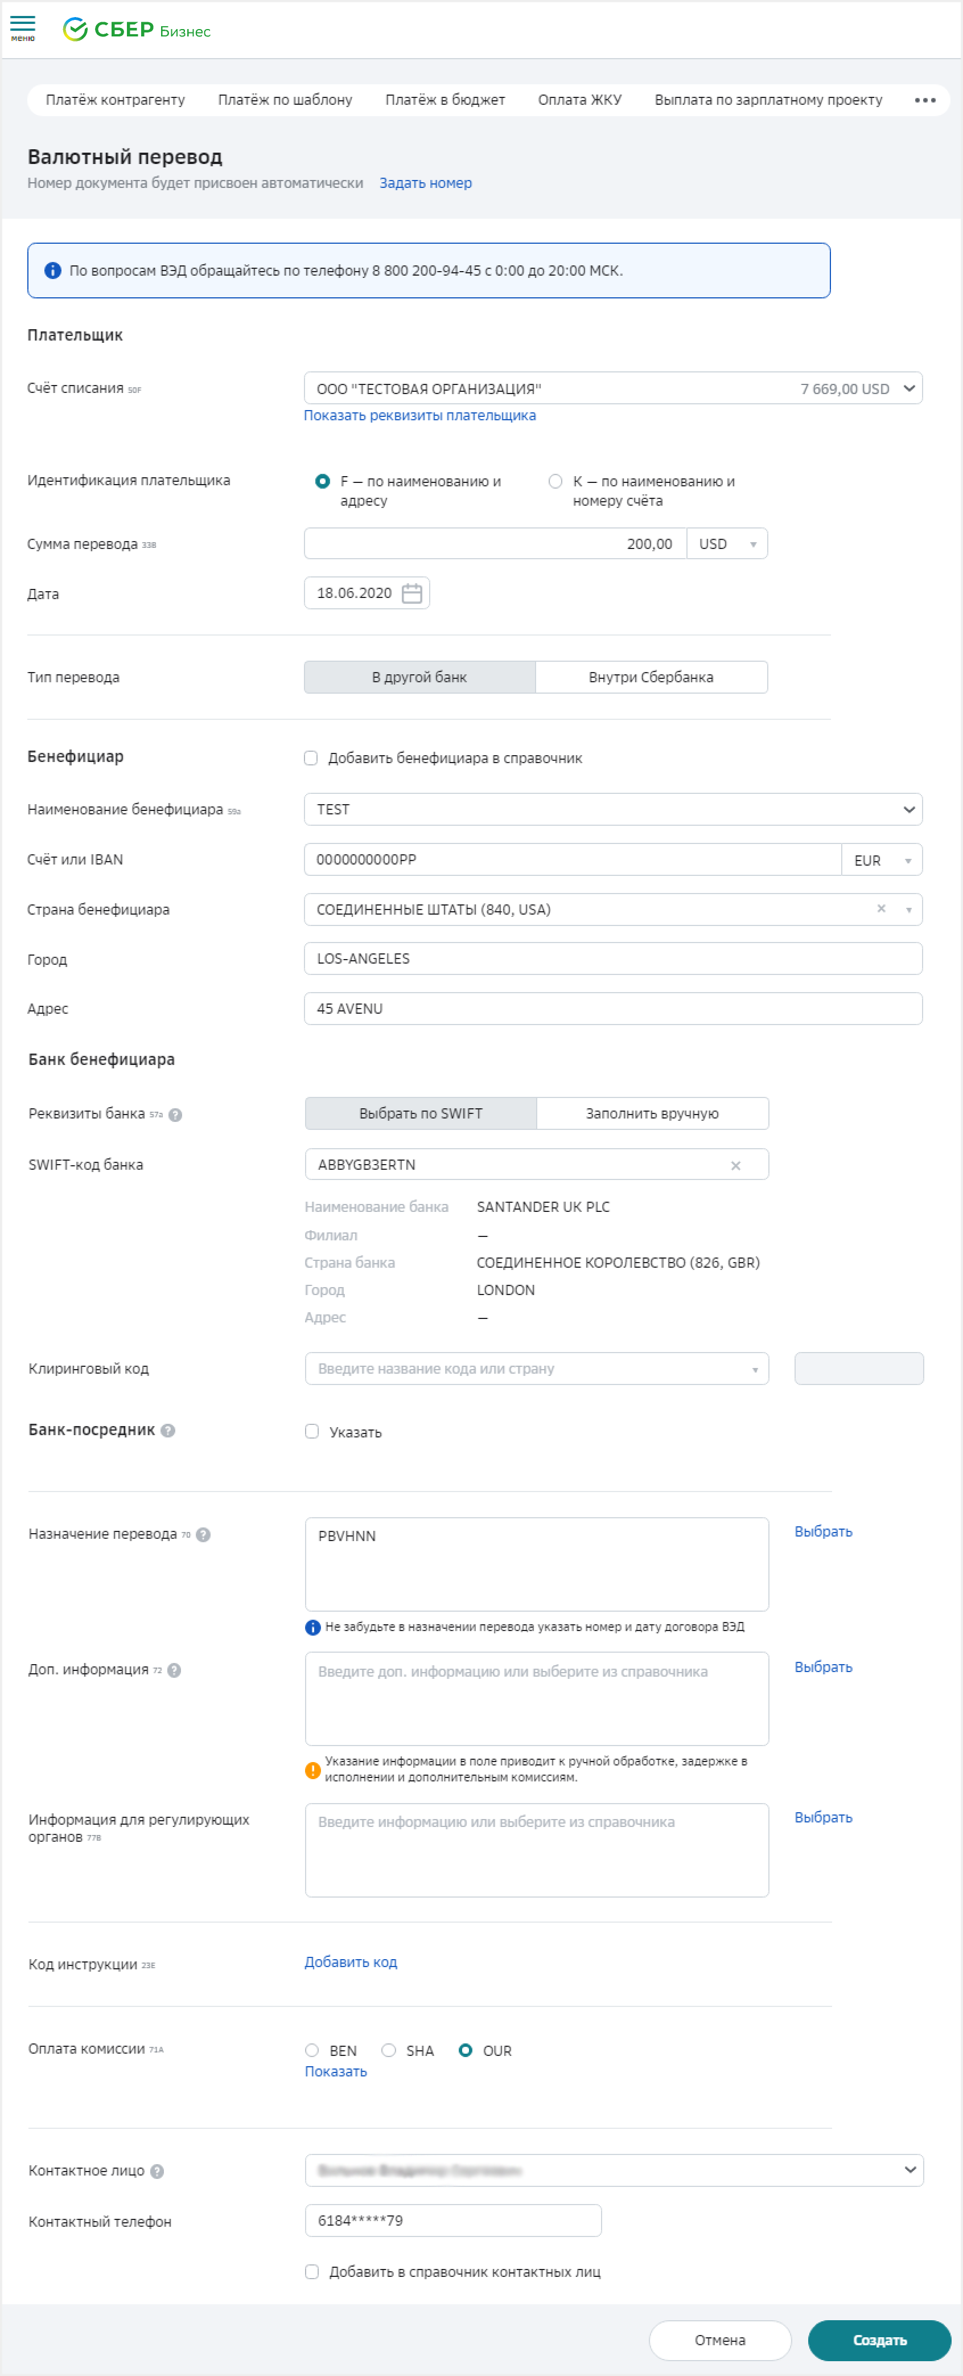The image size is (963, 2376).
Task: Select SHA commission payment option
Action: pos(389,2050)
